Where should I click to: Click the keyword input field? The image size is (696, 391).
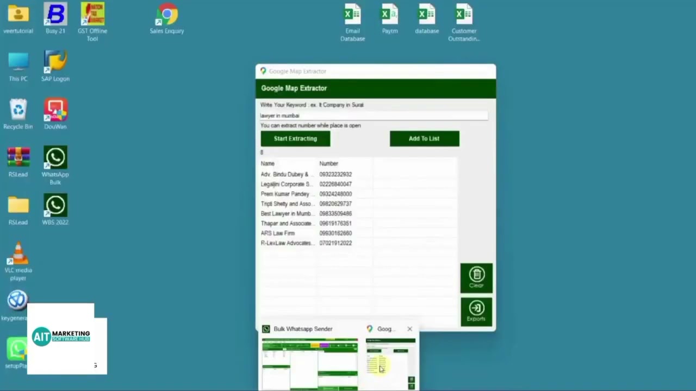[x=374, y=116]
